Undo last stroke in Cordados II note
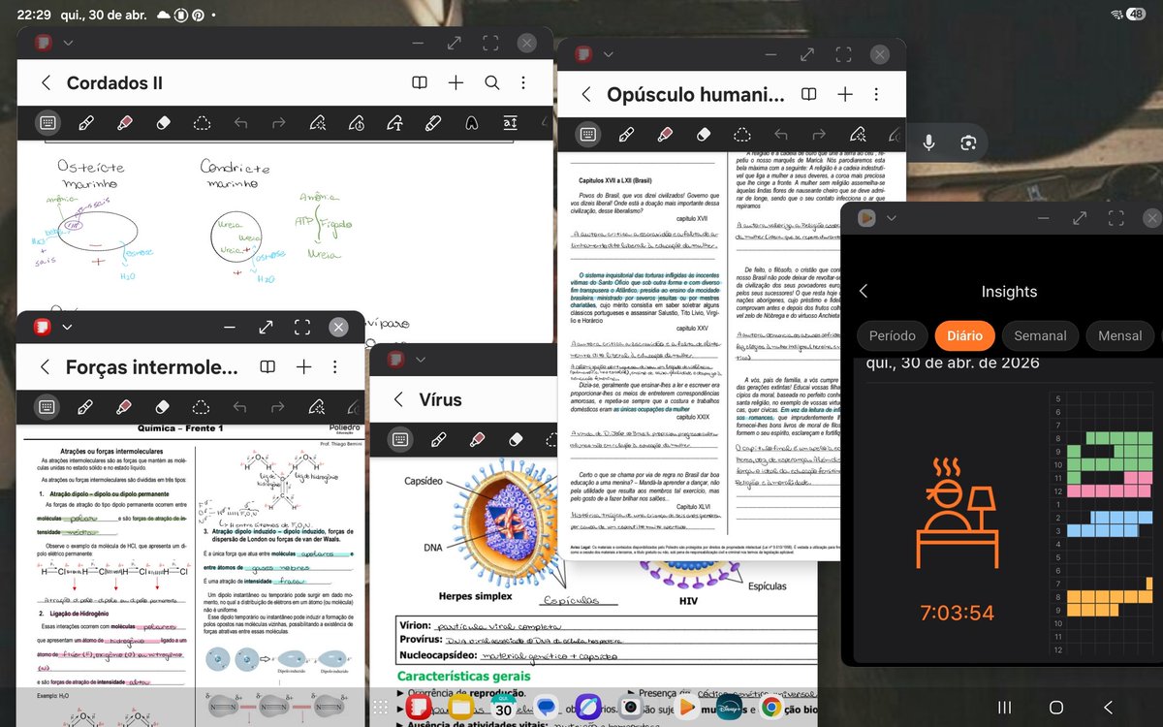The width and height of the screenshot is (1163, 727). [x=240, y=123]
